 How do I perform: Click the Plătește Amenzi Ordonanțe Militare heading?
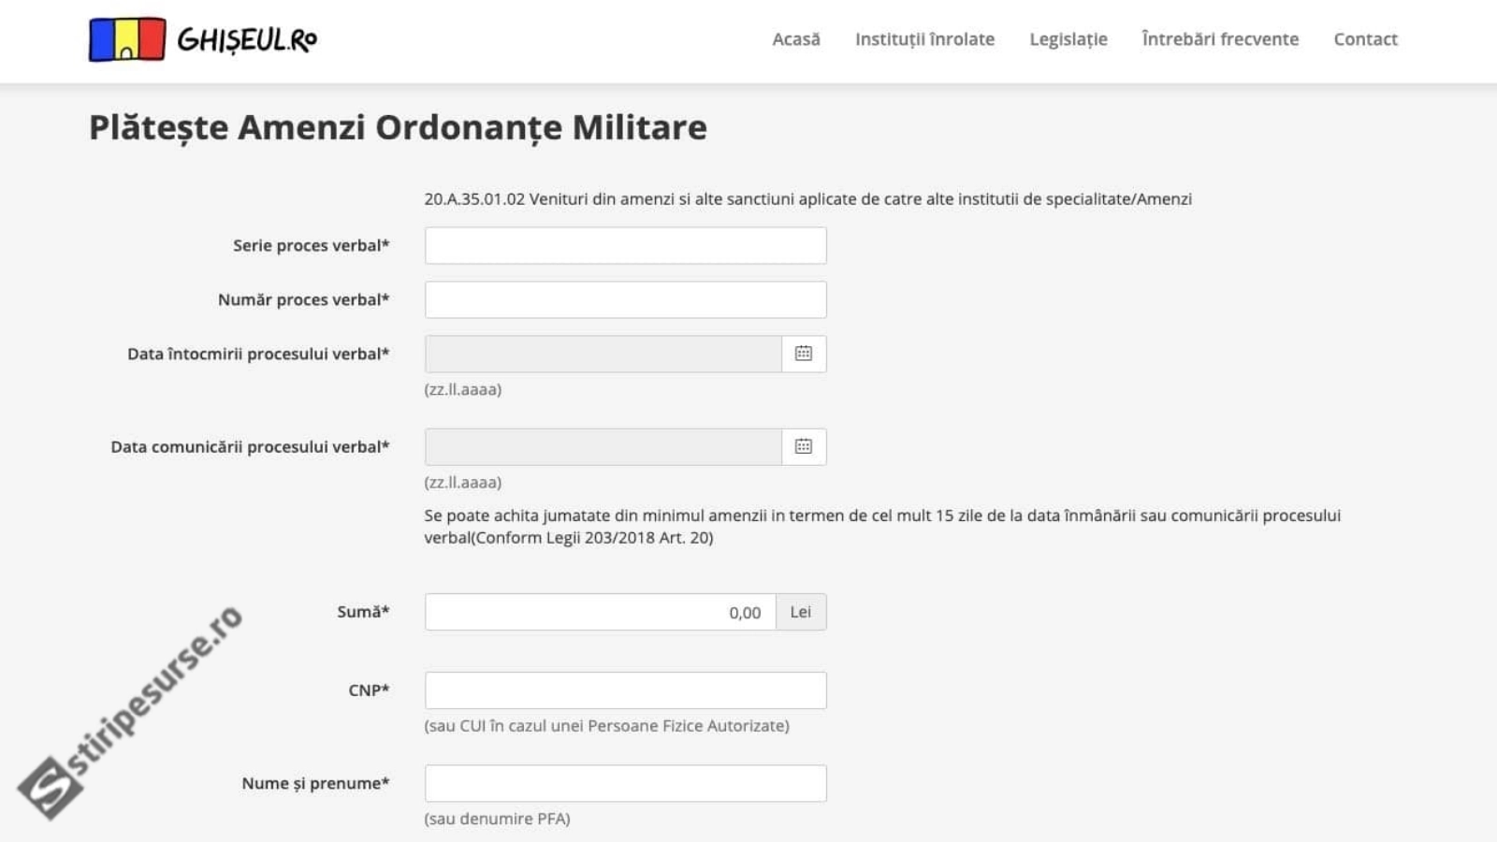click(398, 127)
